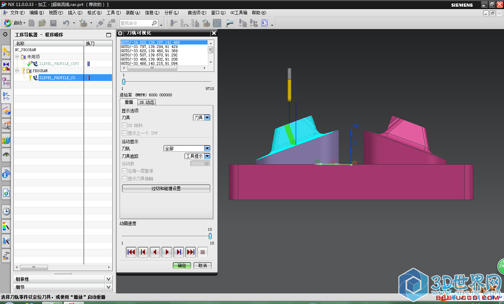The width and height of the screenshot is (504, 304).
Task: Click the navigator horizontal scrollbar thumb
Action: tap(34, 267)
